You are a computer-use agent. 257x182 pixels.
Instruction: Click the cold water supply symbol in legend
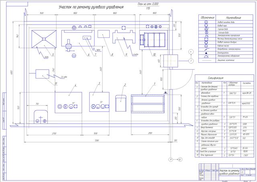(x=206, y=22)
